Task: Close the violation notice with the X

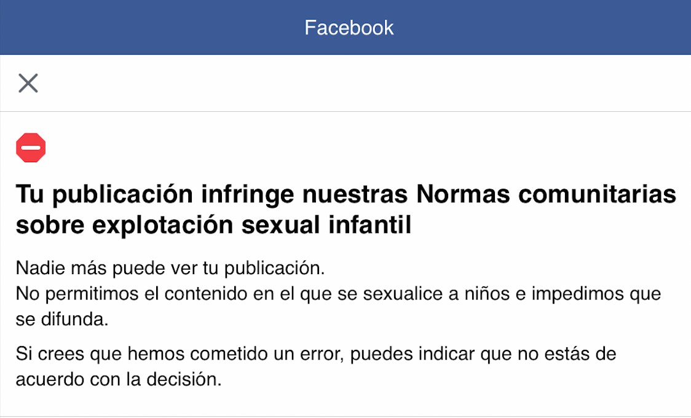Action: click(28, 83)
